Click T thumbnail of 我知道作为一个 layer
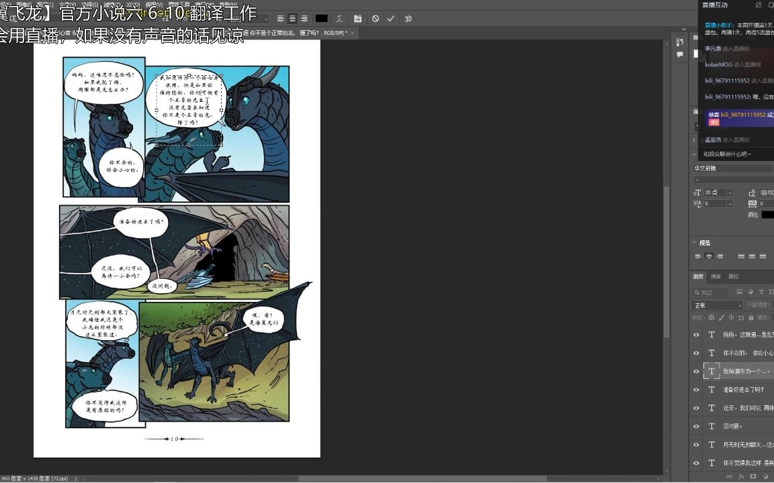The image size is (774, 483). point(712,371)
